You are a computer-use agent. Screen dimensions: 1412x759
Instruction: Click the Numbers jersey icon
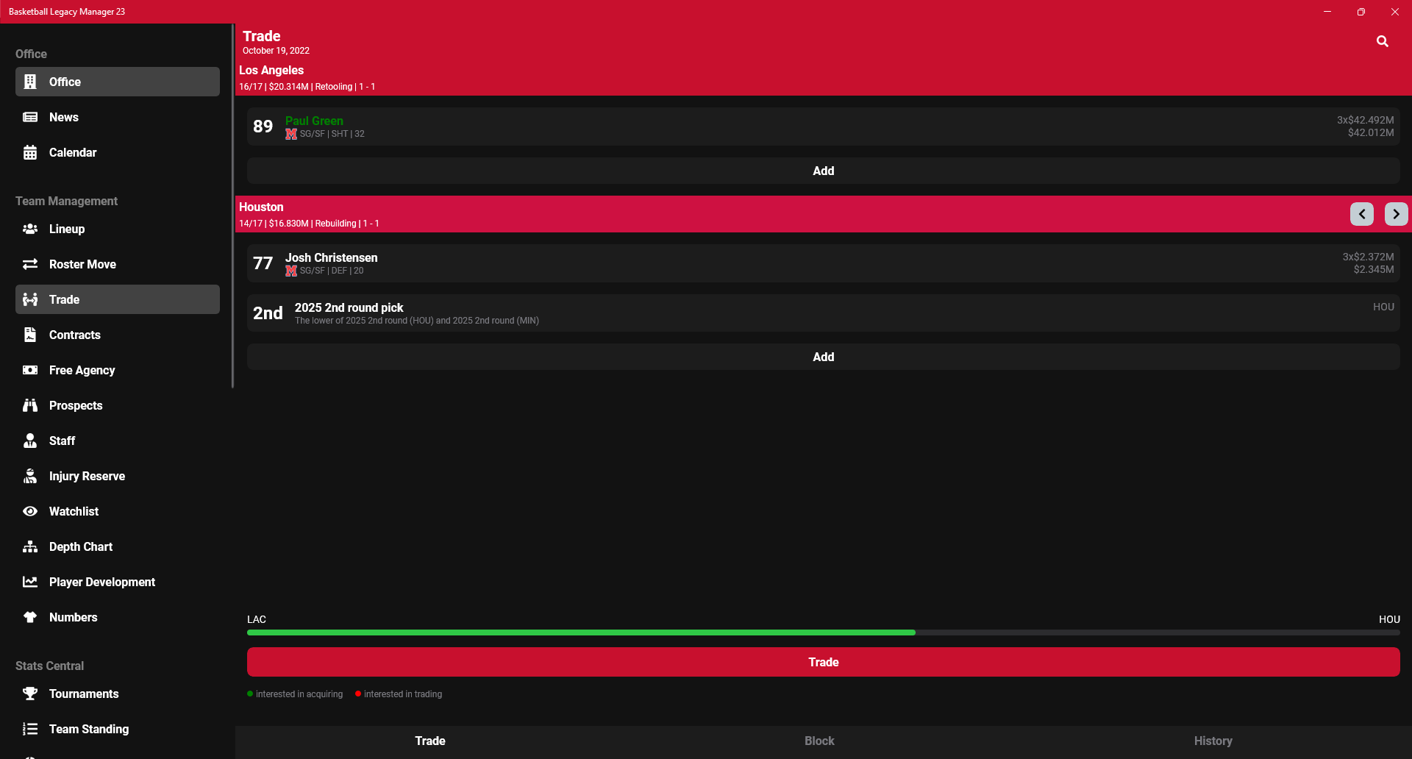[x=30, y=617]
